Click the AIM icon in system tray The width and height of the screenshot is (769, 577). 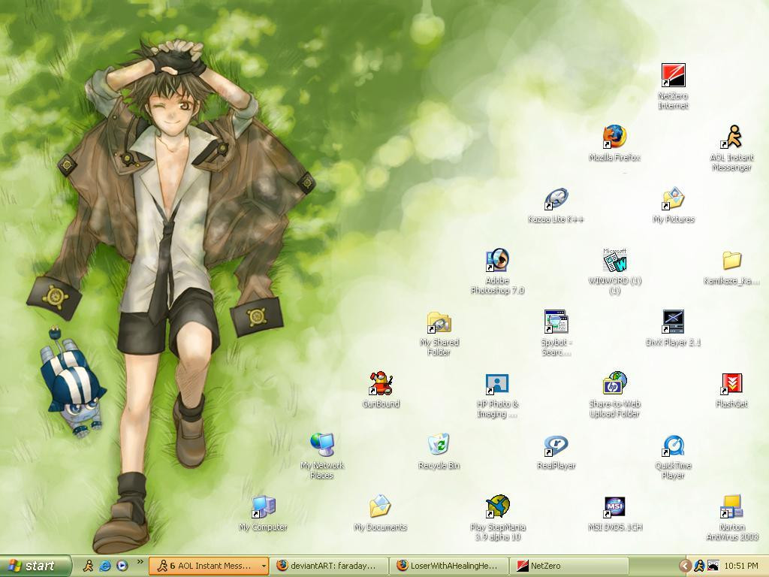click(699, 566)
